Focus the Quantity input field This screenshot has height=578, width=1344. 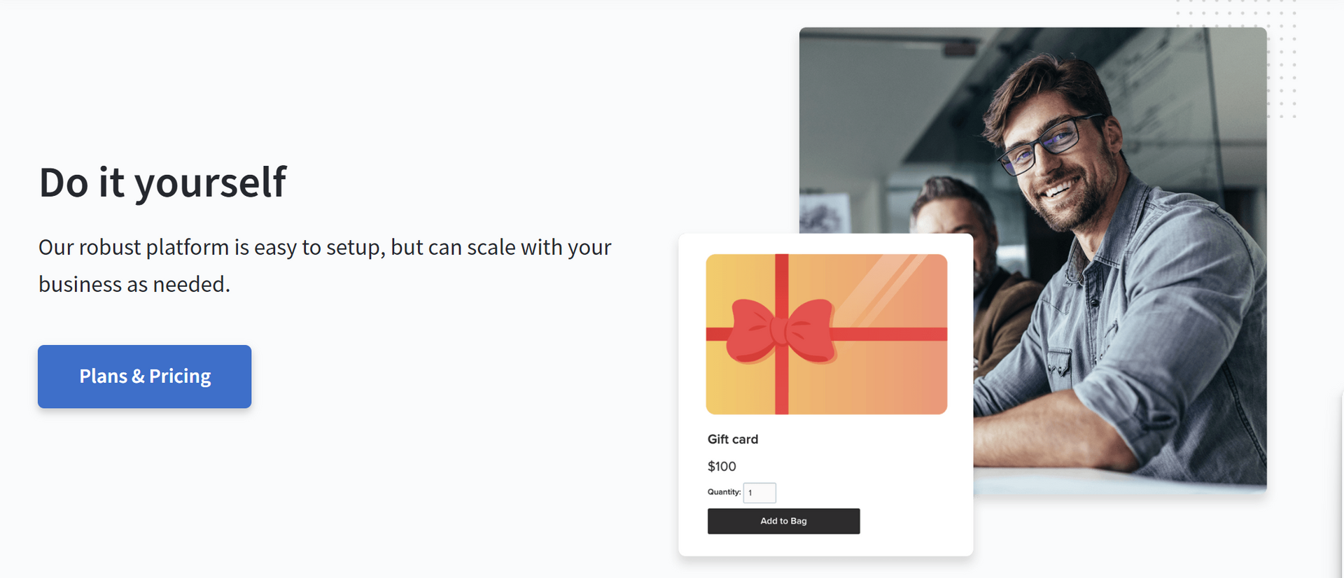759,493
